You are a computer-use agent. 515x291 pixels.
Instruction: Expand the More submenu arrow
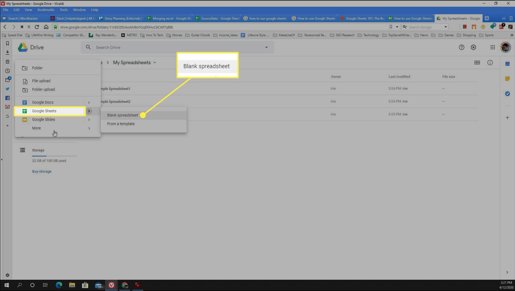point(89,128)
